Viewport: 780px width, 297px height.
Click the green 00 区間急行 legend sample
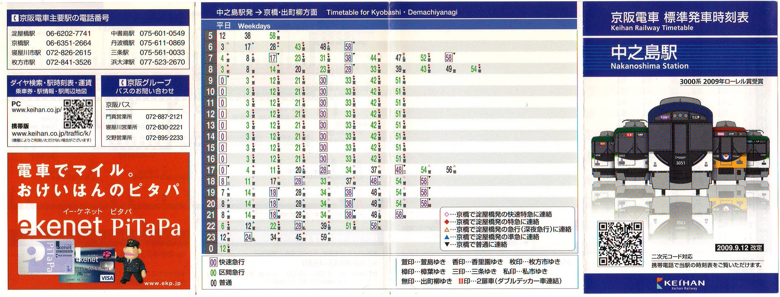213,273
